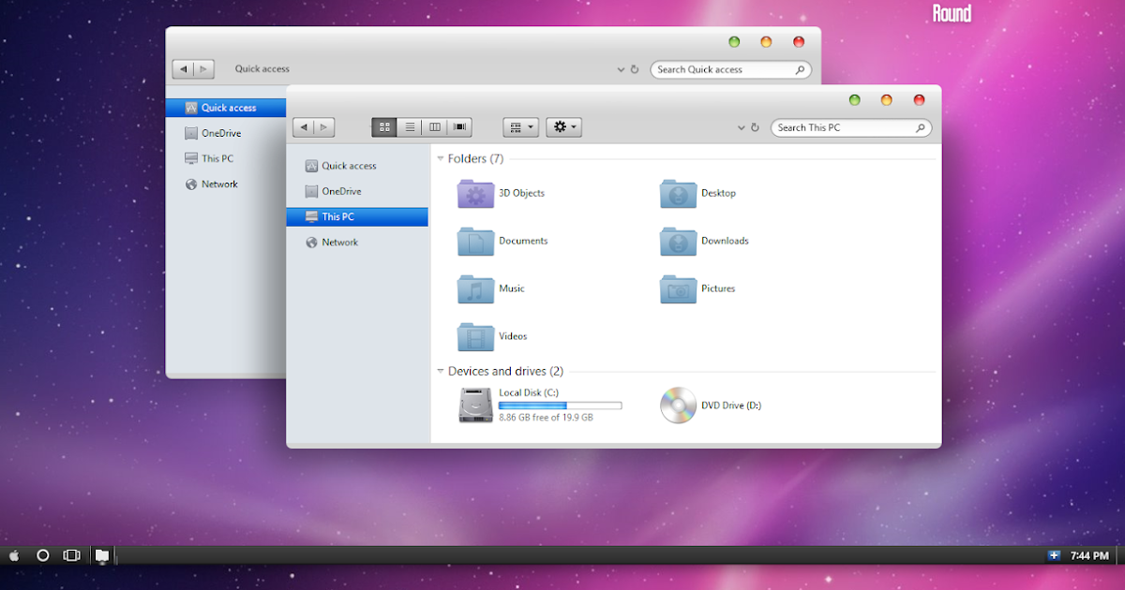1125x590 pixels.
Task: Select This PC in front sidebar
Action: (x=357, y=216)
